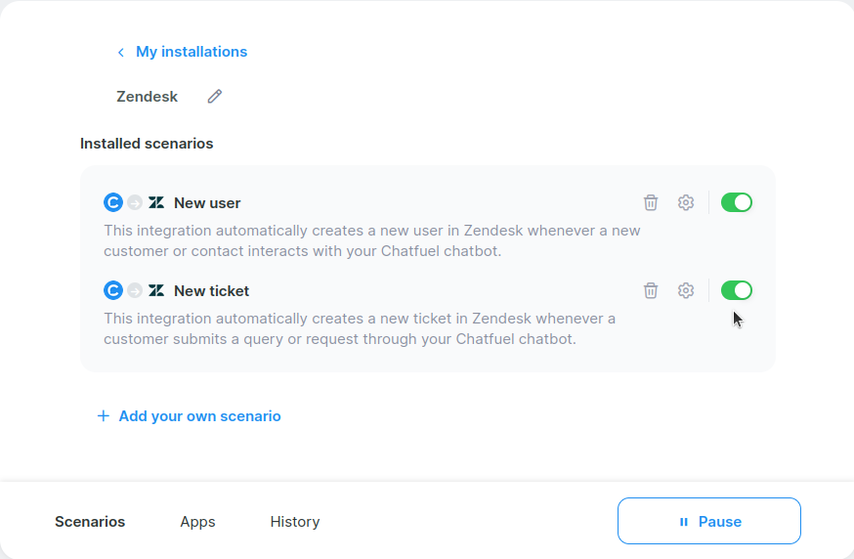Go back to My installations
The width and height of the screenshot is (854, 559).
tap(192, 52)
